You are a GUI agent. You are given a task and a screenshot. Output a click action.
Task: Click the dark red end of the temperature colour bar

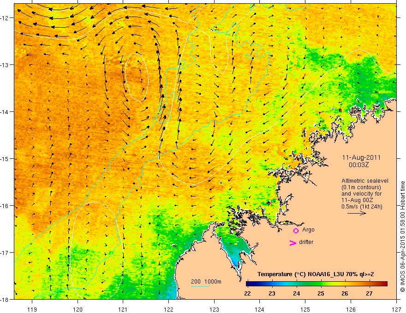[384, 284]
